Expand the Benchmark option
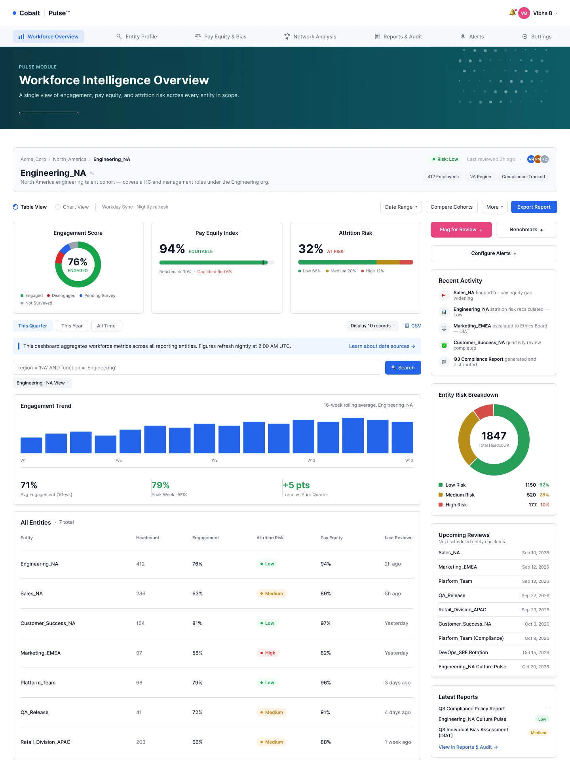570x761 pixels. point(526,230)
